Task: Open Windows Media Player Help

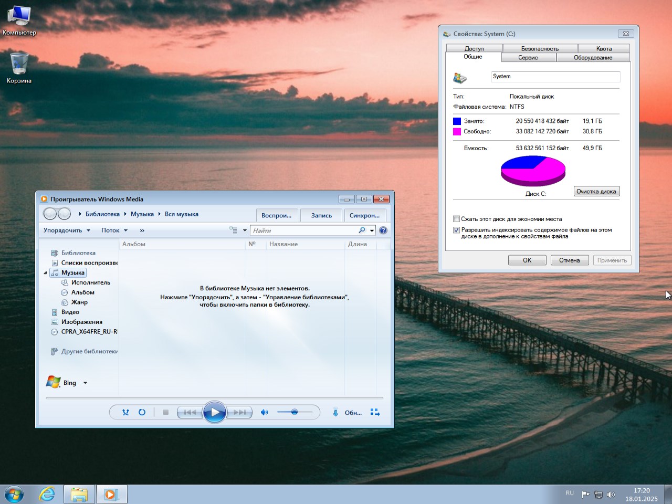Action: click(x=383, y=230)
